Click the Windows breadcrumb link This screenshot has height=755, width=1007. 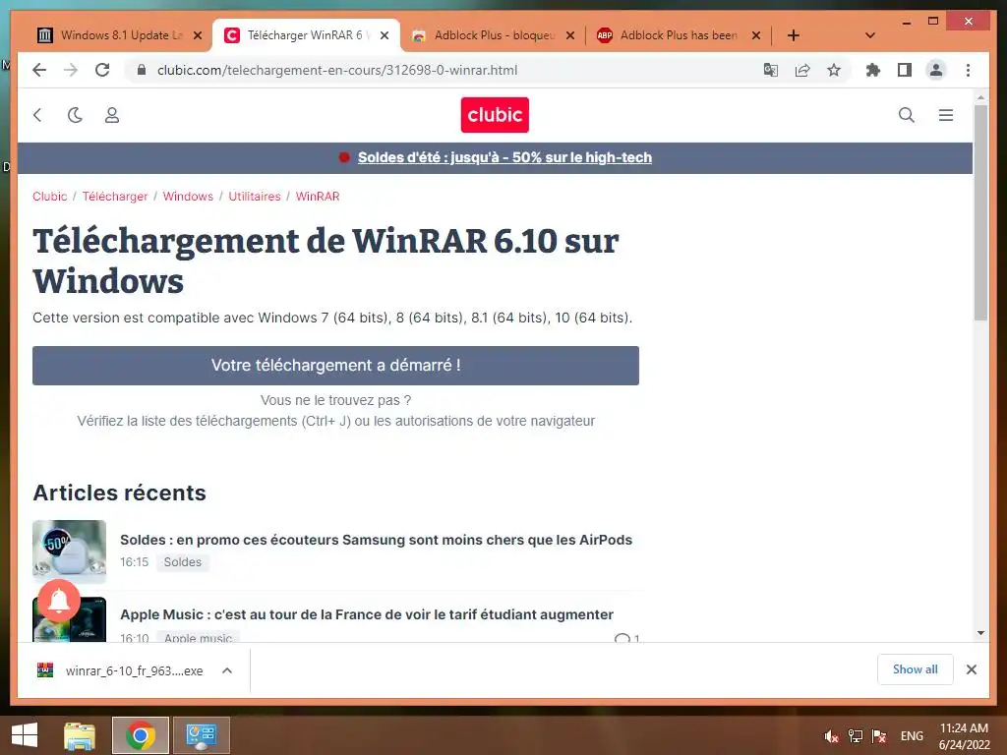coord(188,196)
